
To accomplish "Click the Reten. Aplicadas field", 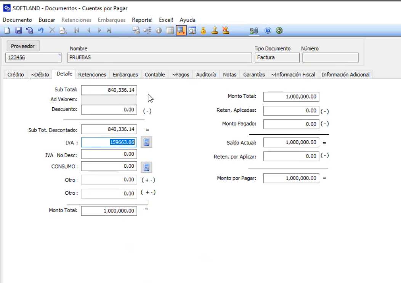I will [291, 110].
